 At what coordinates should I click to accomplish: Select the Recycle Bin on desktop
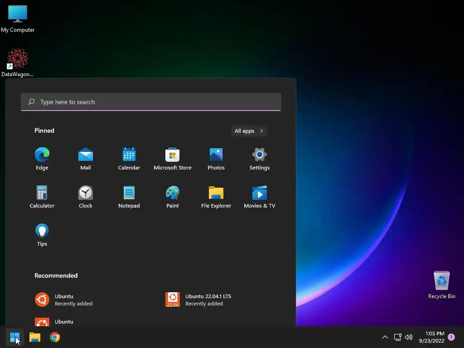[441, 285]
